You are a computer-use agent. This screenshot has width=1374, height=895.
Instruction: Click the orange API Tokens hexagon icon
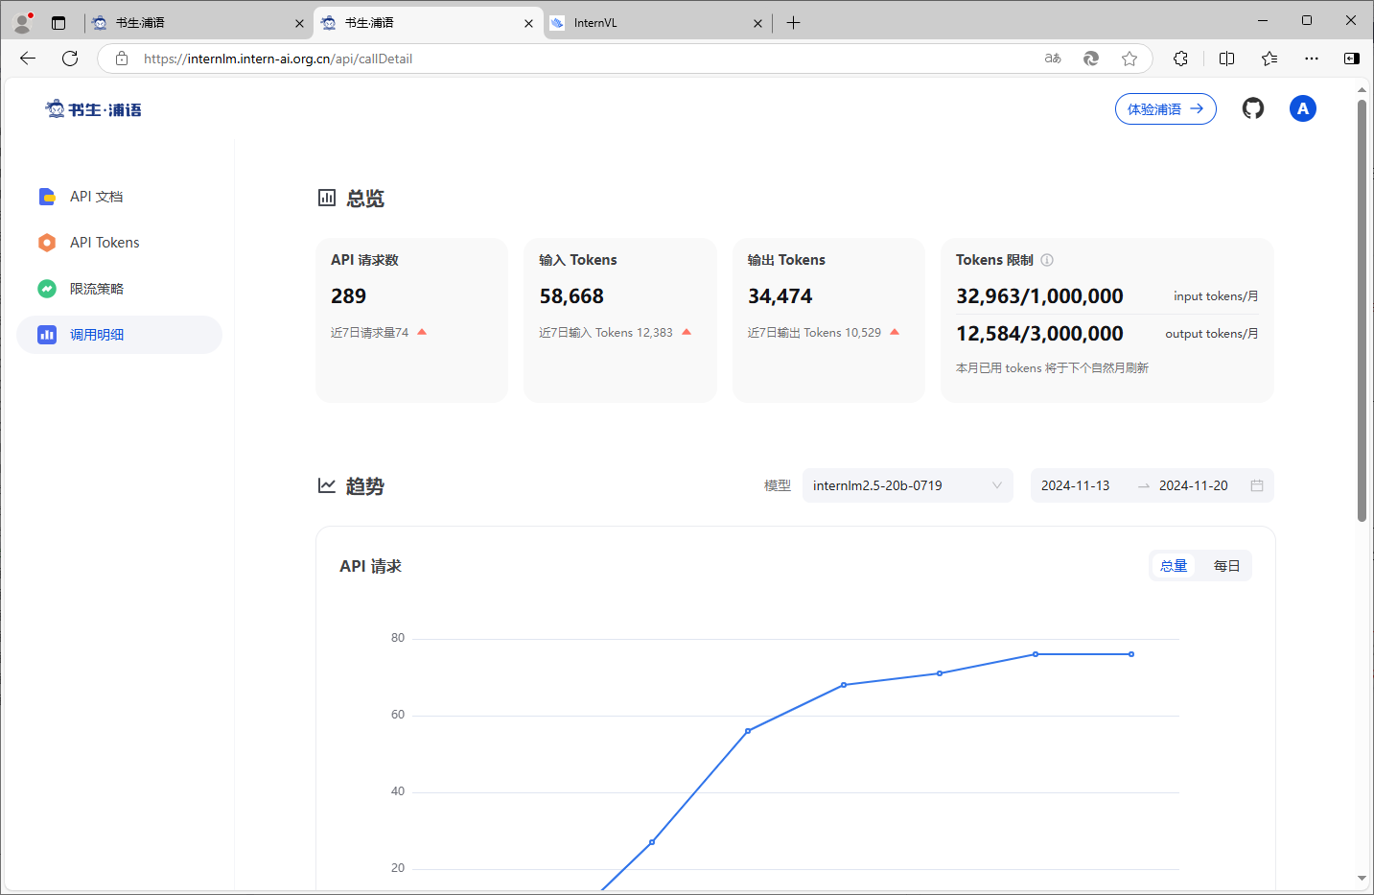coord(47,243)
